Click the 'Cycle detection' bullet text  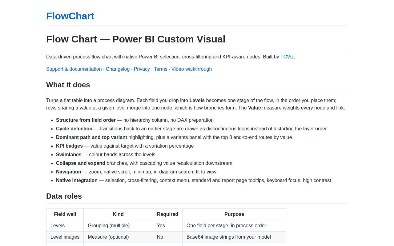74,129
